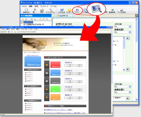Click the wrench icon in the site structure panel
141x117 pixels.
point(44,19)
